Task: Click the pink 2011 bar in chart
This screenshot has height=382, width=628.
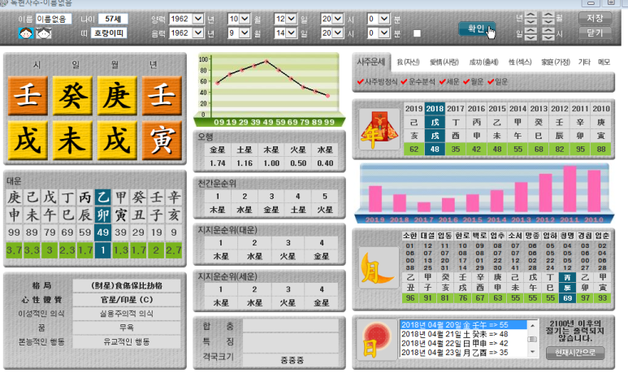Action: (x=570, y=189)
